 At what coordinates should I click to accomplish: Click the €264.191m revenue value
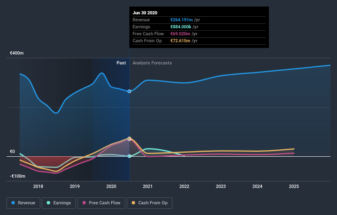tap(181, 20)
